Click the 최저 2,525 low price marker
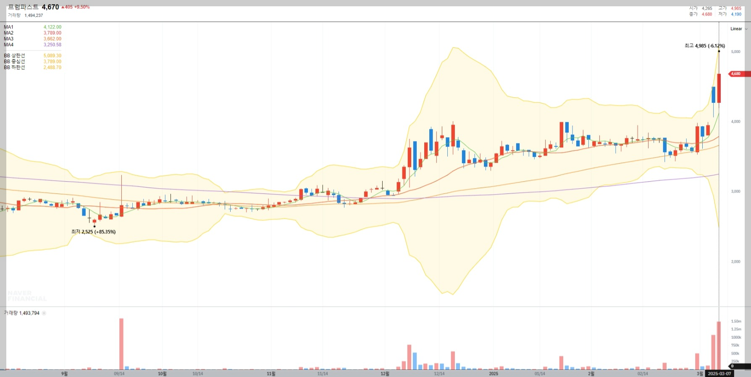751x377 pixels. (x=93, y=231)
